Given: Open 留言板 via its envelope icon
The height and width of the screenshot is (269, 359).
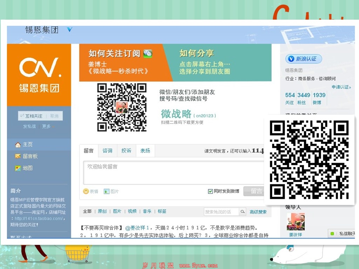Looking at the screenshot, I should [x=18, y=156].
